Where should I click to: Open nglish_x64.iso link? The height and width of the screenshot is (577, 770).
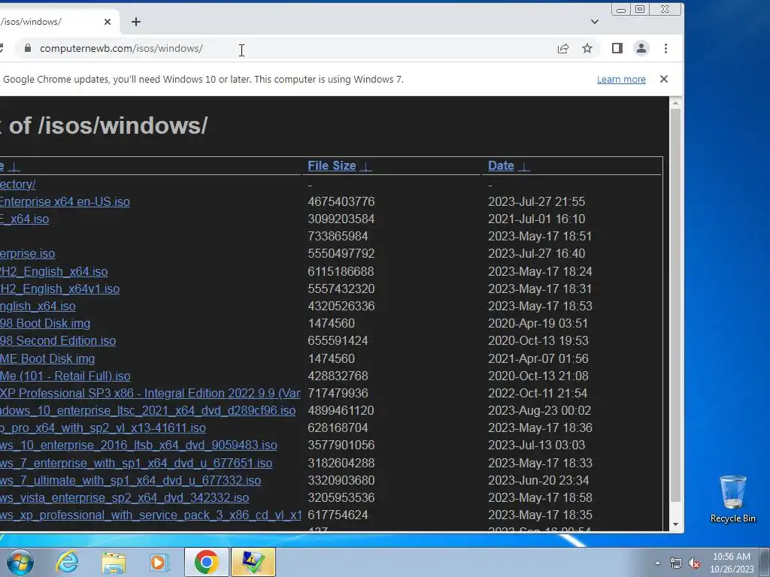38,307
